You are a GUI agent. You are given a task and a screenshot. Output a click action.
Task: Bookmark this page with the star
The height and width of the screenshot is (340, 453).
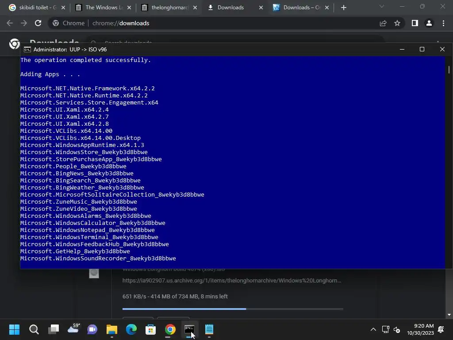point(397,23)
